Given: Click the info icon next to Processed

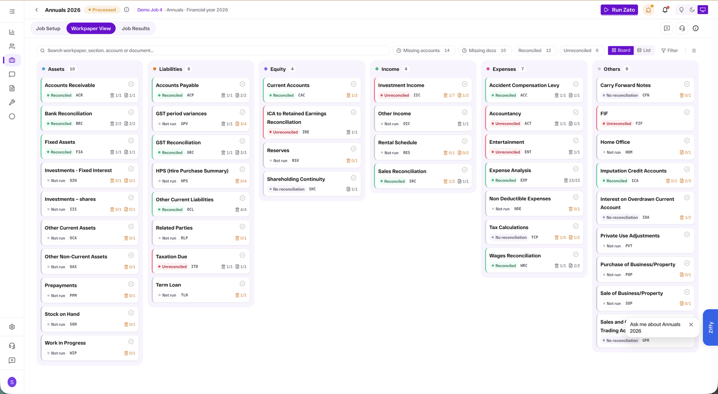Looking at the screenshot, I should 127,10.
